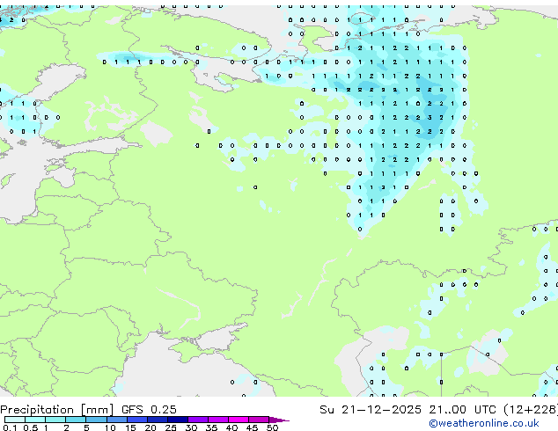The width and height of the screenshot is (558, 431).
Task: Click the 10 to 15 mm legend swatch
Action: tap(117, 420)
